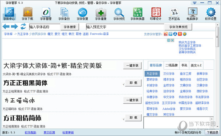Share via the red star icon
Screen dimensions: 221x136
[x=180, y=34]
